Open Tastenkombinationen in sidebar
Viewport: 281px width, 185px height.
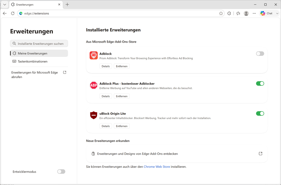point(39,61)
